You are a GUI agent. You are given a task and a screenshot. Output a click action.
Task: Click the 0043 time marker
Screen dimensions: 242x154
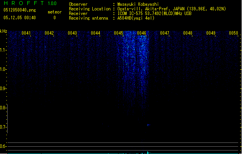[72, 33]
